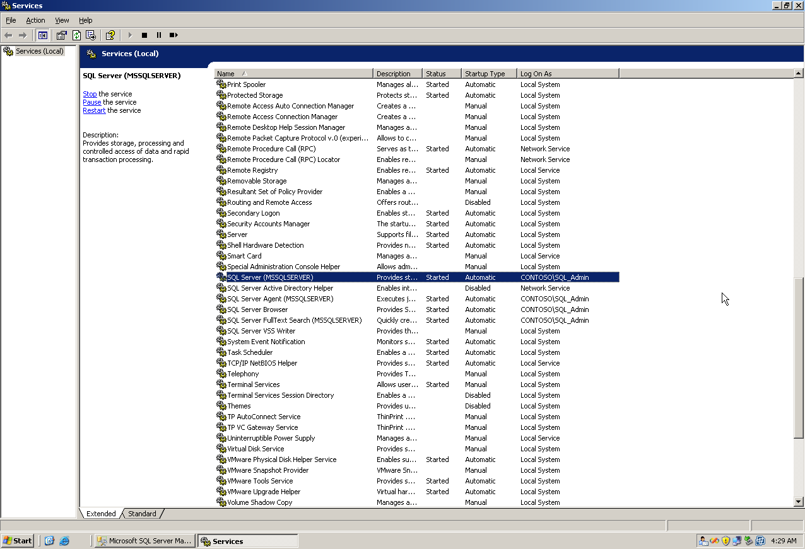The height and width of the screenshot is (549, 805).
Task: Click the Refresh toolbar icon
Action: click(x=76, y=35)
